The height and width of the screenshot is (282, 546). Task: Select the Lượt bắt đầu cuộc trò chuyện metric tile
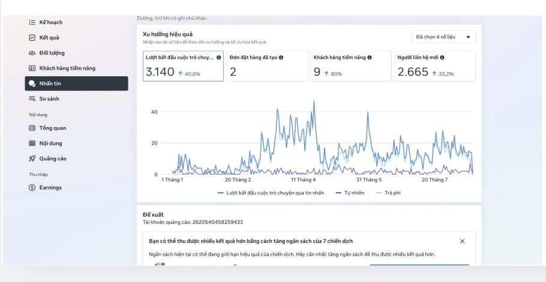tap(183, 66)
